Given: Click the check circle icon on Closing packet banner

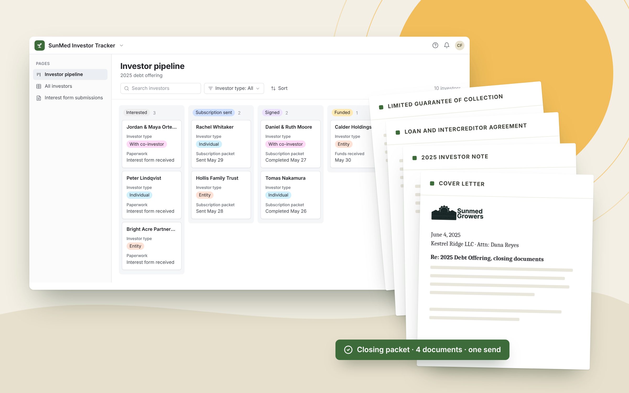Looking at the screenshot, I should 348,350.
